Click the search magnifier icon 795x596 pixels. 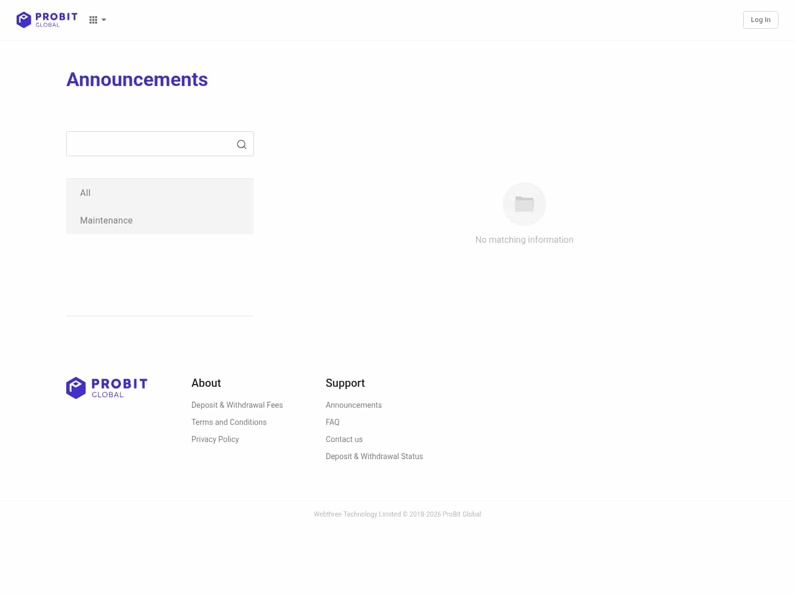pyautogui.click(x=241, y=144)
